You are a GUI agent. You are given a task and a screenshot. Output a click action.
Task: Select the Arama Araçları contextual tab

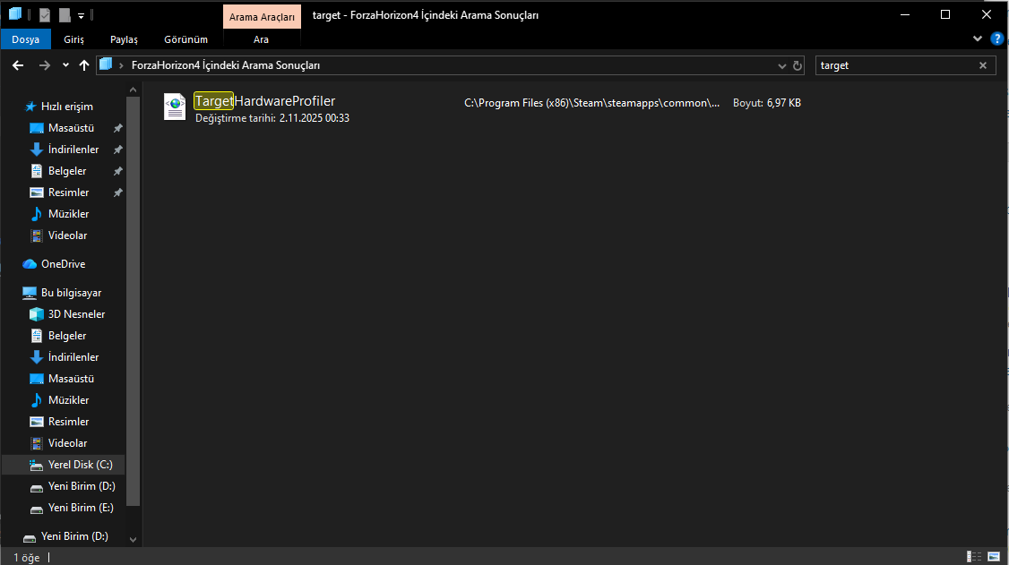coord(262,17)
